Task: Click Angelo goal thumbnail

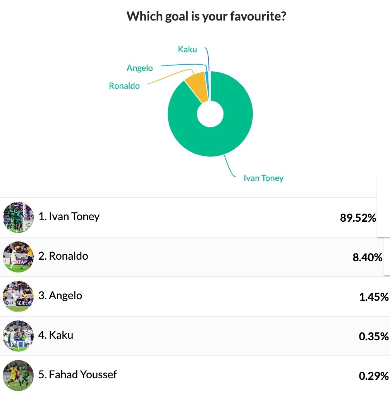Action: coord(18,297)
